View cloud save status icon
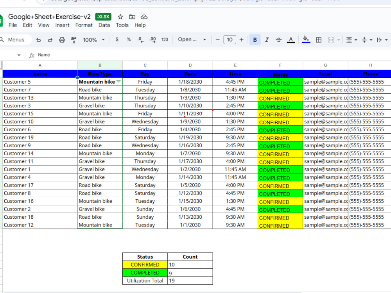This screenshot has width=391, height=293. click(144, 17)
